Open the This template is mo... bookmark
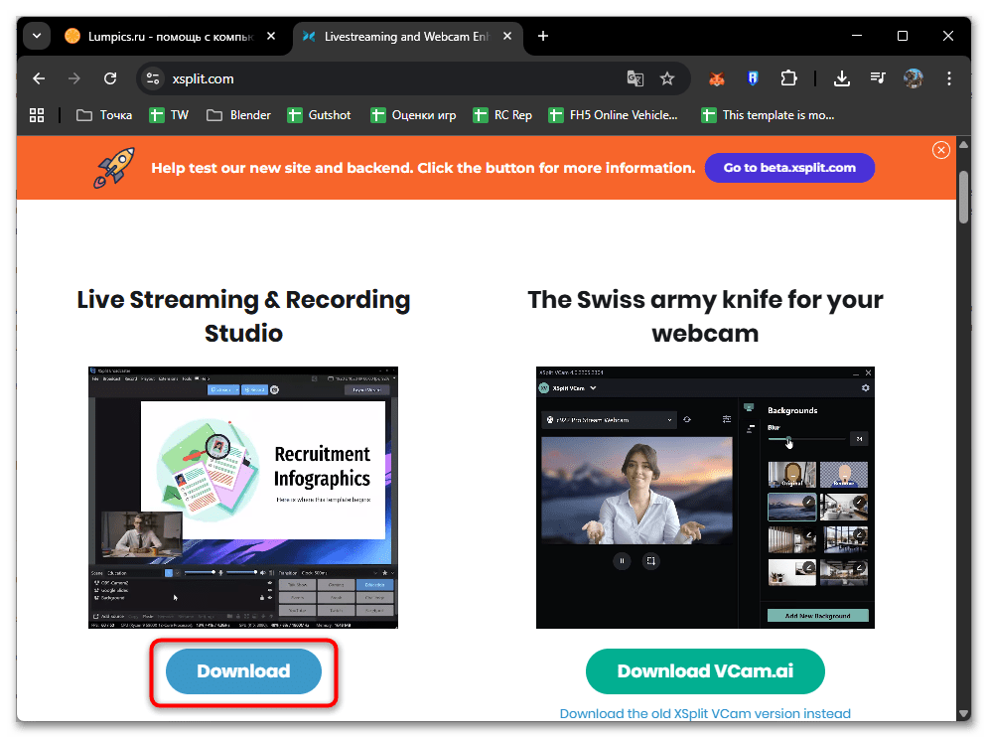This screenshot has height=738, width=988. tap(769, 114)
